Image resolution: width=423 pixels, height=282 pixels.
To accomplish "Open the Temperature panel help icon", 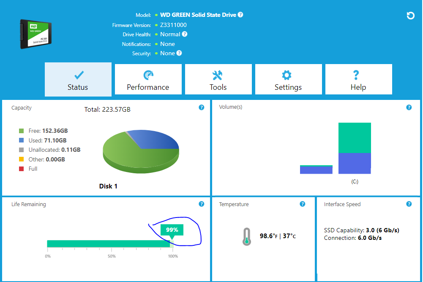I will click(303, 204).
